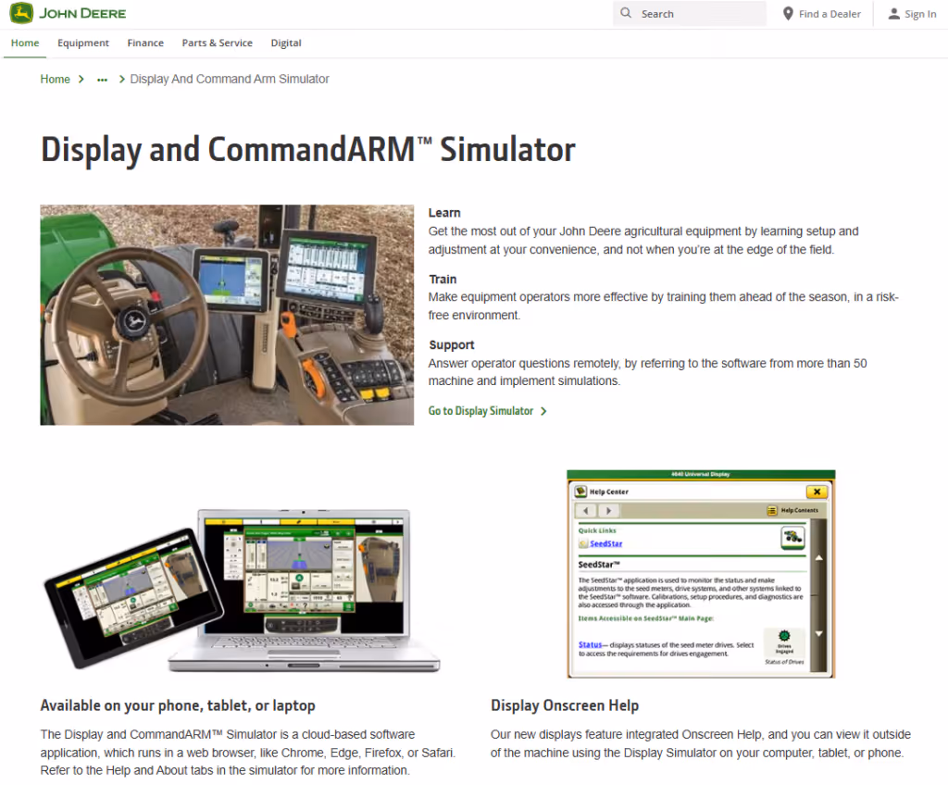This screenshot has width=948, height=785.
Task: Click the search magnifier icon
Action: [x=626, y=13]
